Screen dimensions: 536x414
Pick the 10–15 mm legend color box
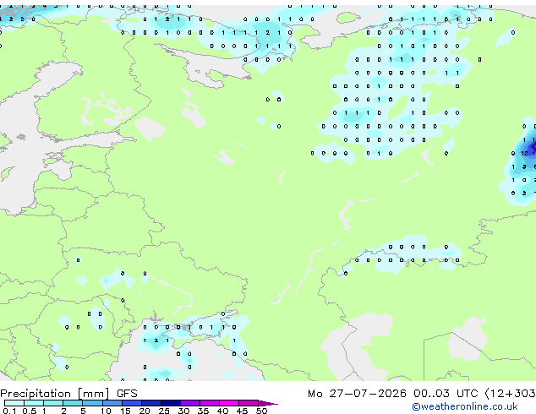(112, 403)
